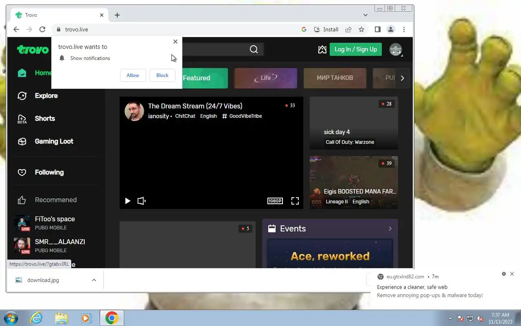
Task: Open the tab search dropdown
Action: (366, 15)
